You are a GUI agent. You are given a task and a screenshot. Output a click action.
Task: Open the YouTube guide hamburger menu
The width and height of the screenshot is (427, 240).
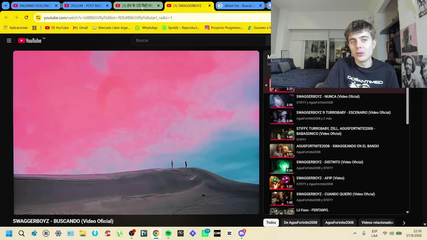point(9,41)
